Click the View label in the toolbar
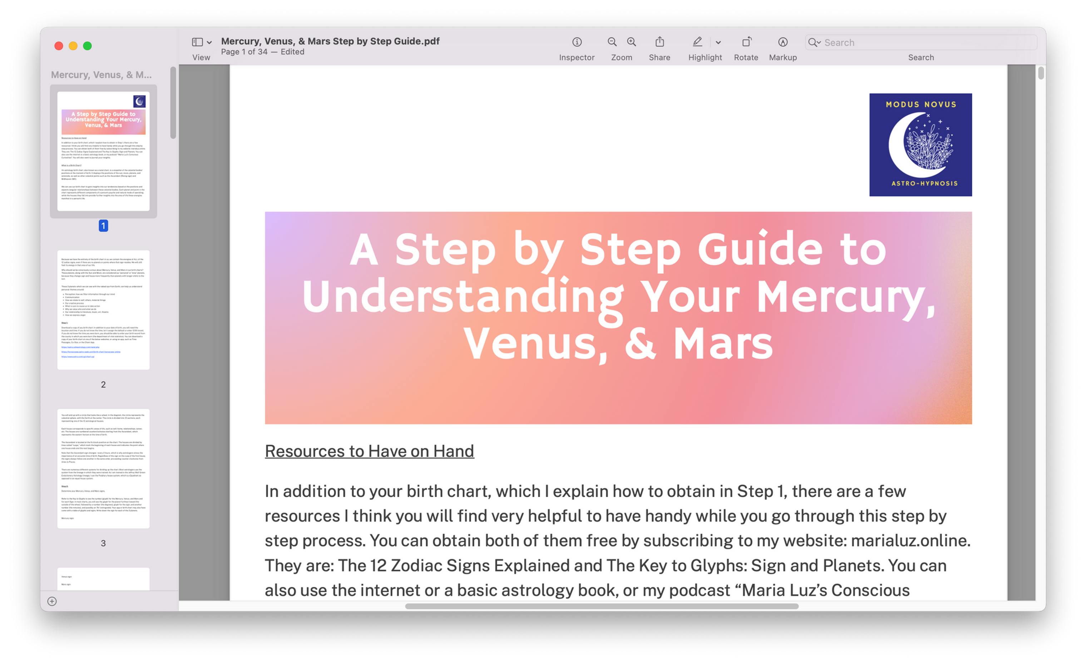Screen dimensions: 1086x664 (x=201, y=57)
